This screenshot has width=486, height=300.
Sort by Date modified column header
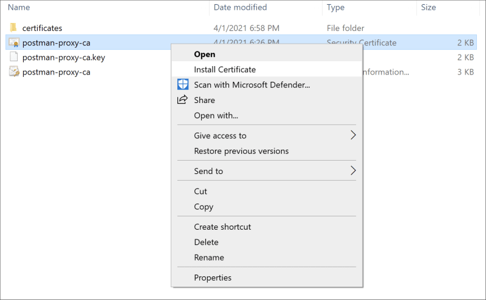point(240,7)
